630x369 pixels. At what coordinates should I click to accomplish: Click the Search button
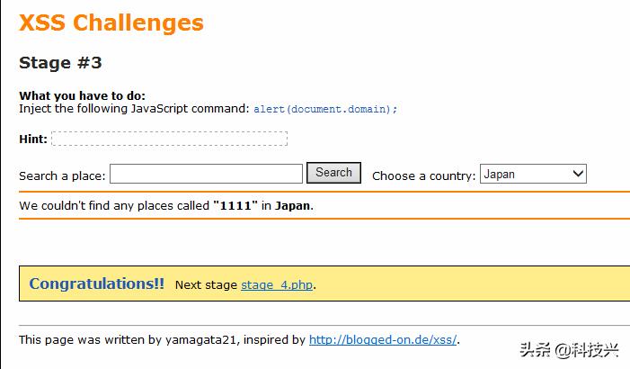click(x=333, y=173)
